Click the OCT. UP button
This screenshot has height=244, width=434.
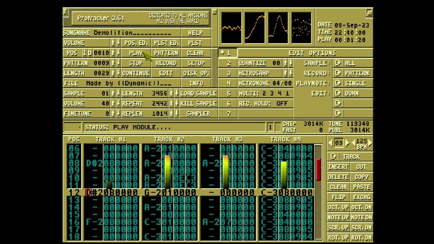pyautogui.click(x=338, y=207)
